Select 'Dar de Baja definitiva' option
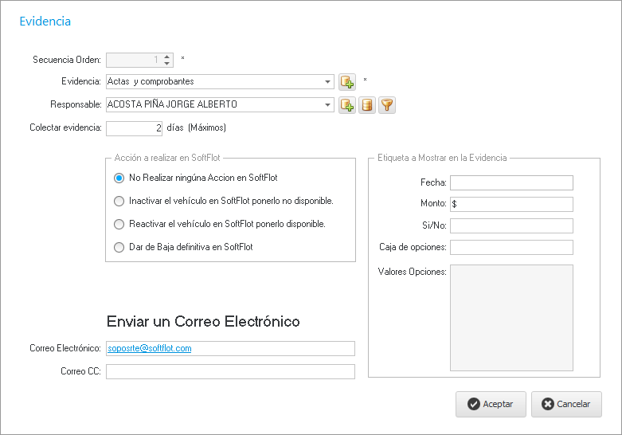This screenshot has width=622, height=435. (x=119, y=247)
